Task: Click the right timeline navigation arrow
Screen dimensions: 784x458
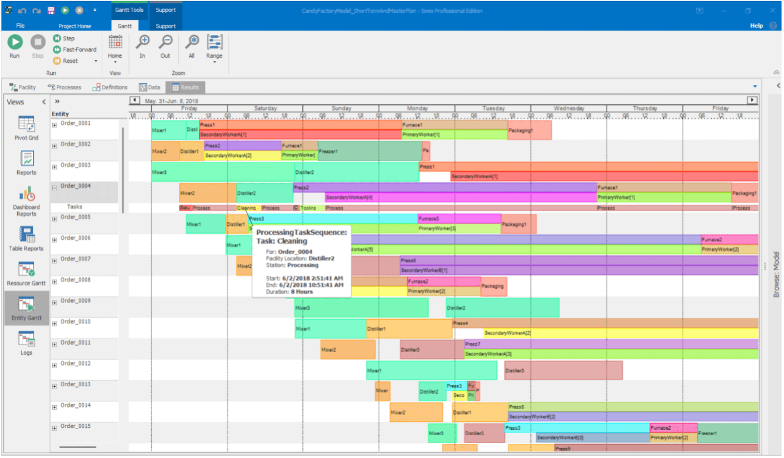Action: (752, 100)
